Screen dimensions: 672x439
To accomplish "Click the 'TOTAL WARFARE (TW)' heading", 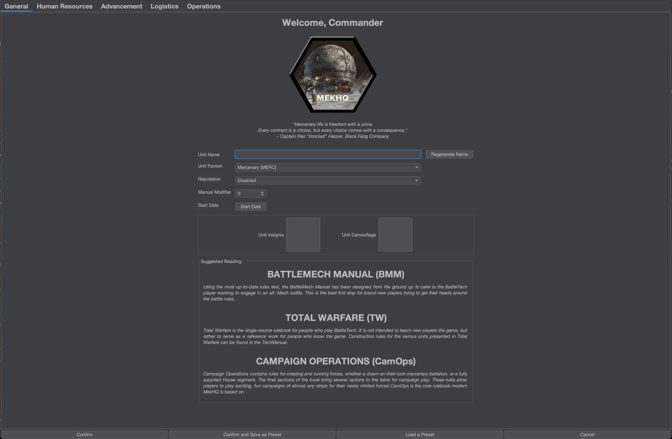I will [336, 318].
